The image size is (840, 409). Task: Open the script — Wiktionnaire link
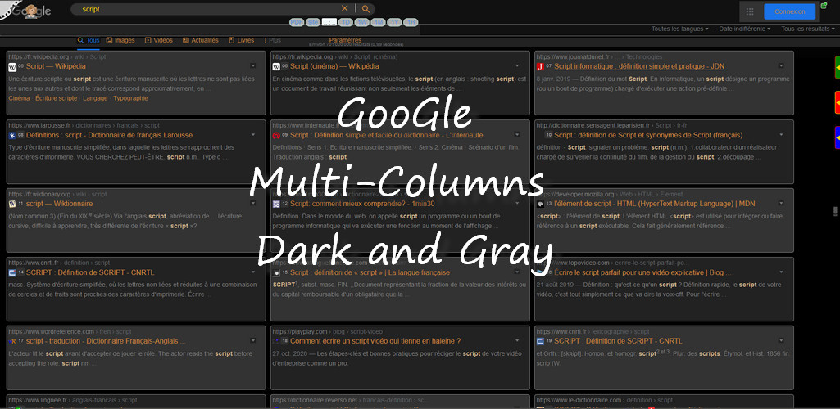click(x=60, y=204)
